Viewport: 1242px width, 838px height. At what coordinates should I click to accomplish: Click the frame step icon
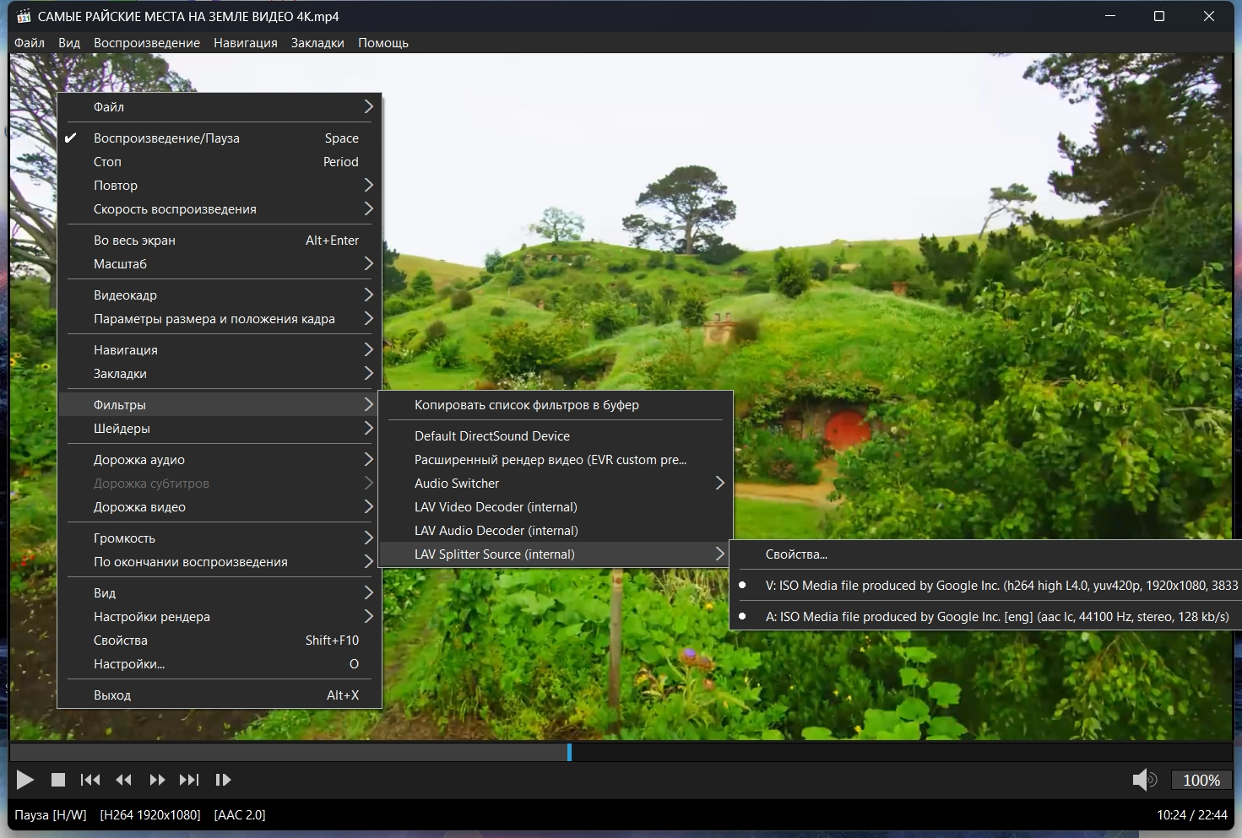[223, 780]
